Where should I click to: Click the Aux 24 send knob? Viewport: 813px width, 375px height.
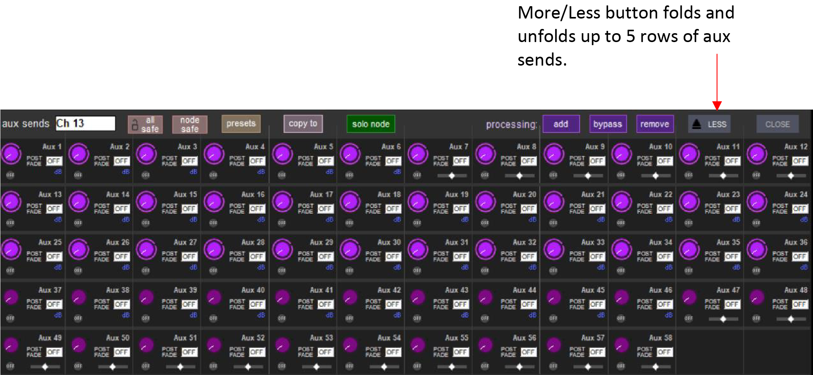click(x=757, y=202)
